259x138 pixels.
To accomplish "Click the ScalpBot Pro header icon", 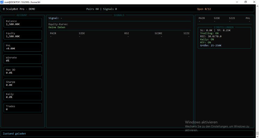I will [4, 9].
